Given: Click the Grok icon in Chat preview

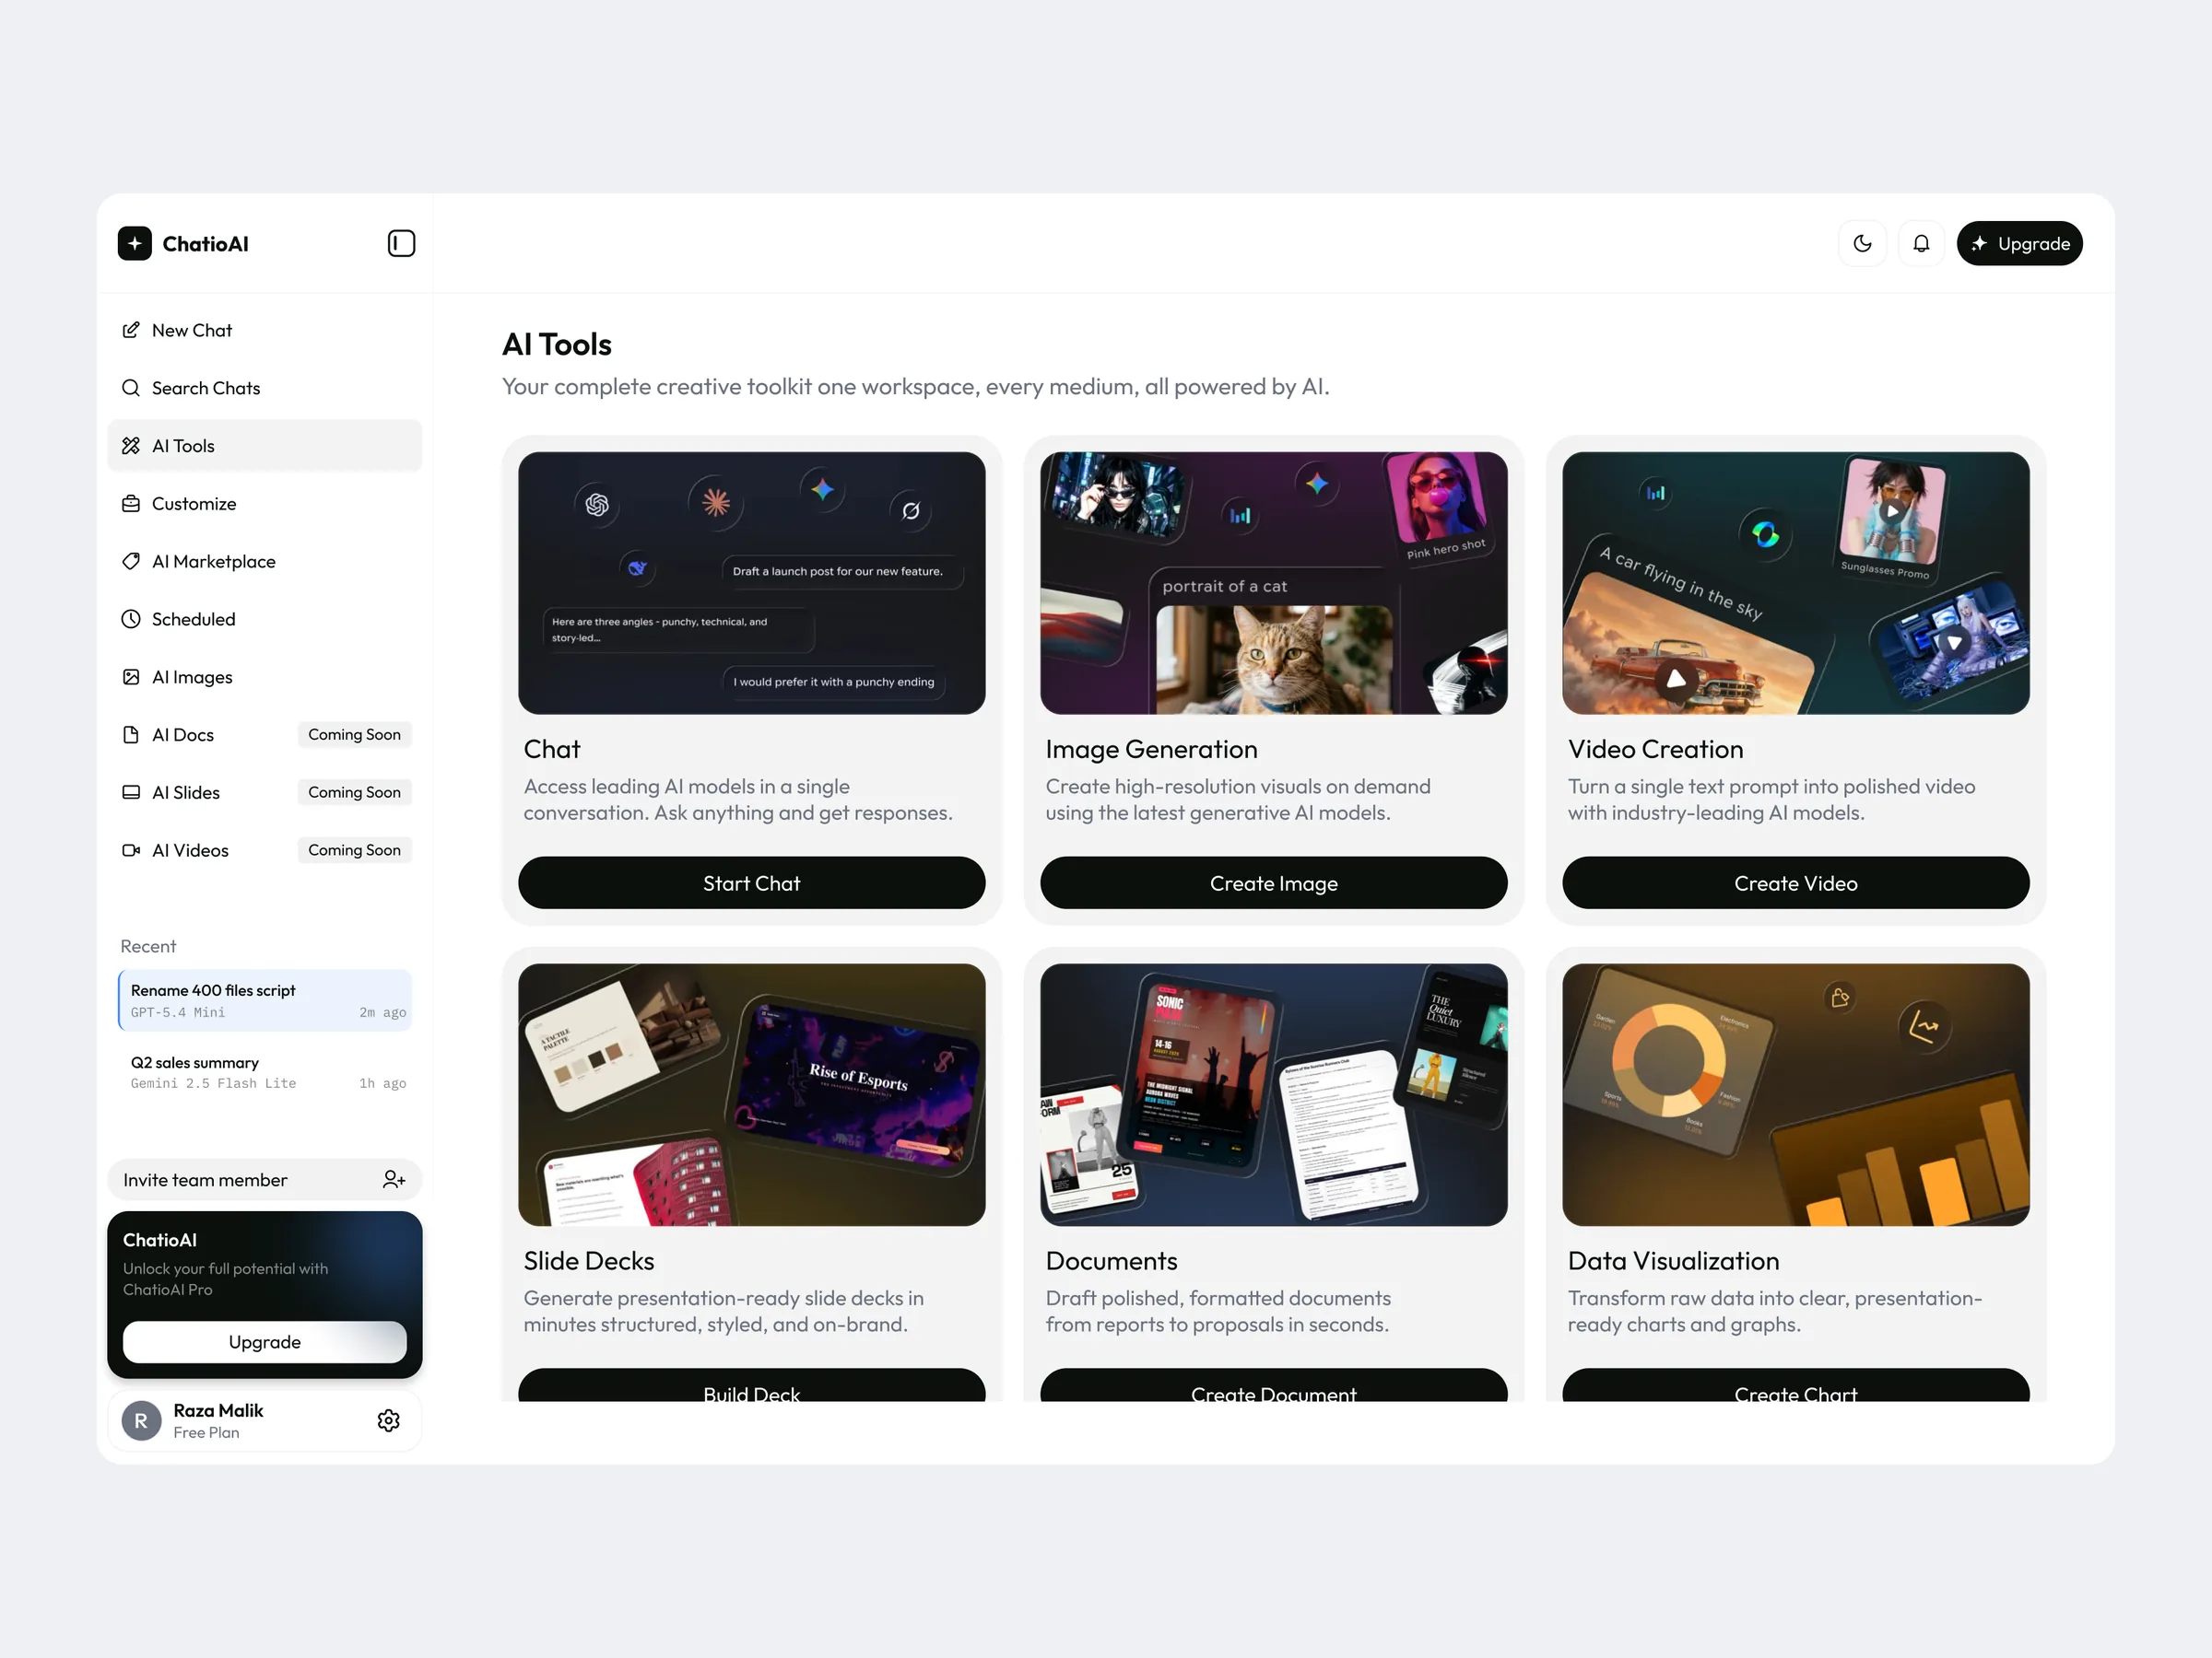Looking at the screenshot, I should pos(911,510).
